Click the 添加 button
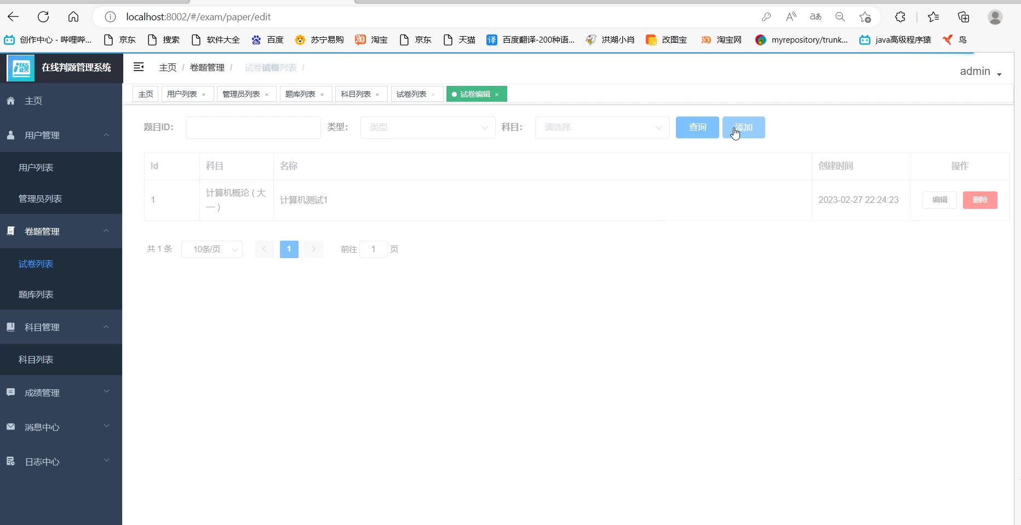The image size is (1021, 525). pos(744,127)
